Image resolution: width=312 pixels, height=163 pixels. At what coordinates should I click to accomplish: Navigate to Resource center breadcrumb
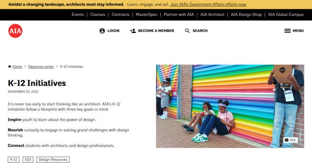pyautogui.click(x=41, y=66)
